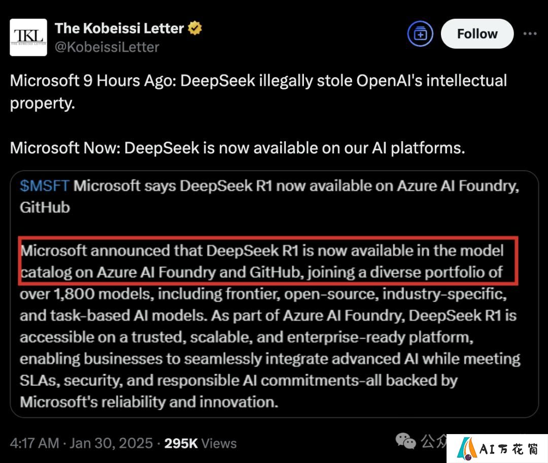Open the @KobeissiLetter handle link
The image size is (548, 463).
107,47
